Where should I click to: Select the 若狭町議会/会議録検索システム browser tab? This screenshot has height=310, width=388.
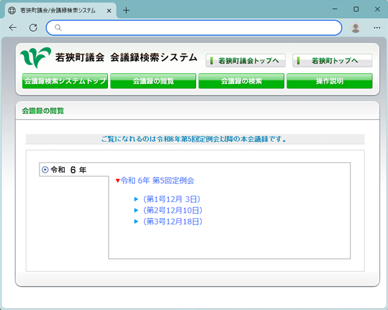pyautogui.click(x=59, y=10)
